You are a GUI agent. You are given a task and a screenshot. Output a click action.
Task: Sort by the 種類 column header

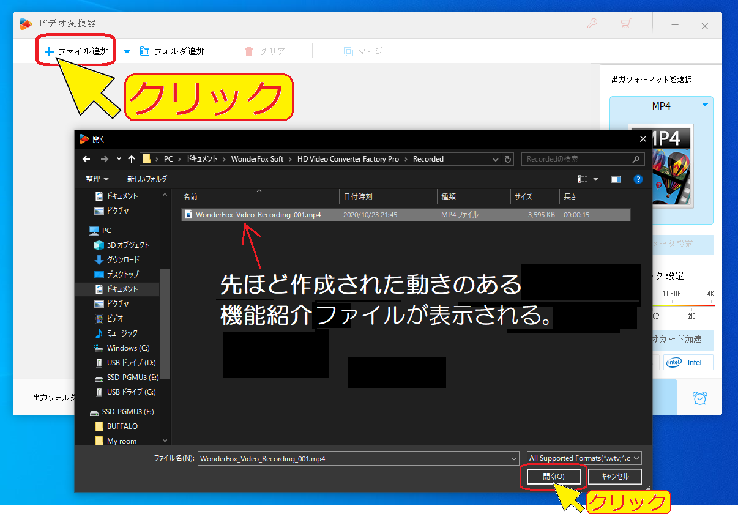[474, 197]
